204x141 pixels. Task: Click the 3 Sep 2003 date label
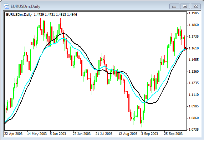pyautogui.click(x=149, y=134)
